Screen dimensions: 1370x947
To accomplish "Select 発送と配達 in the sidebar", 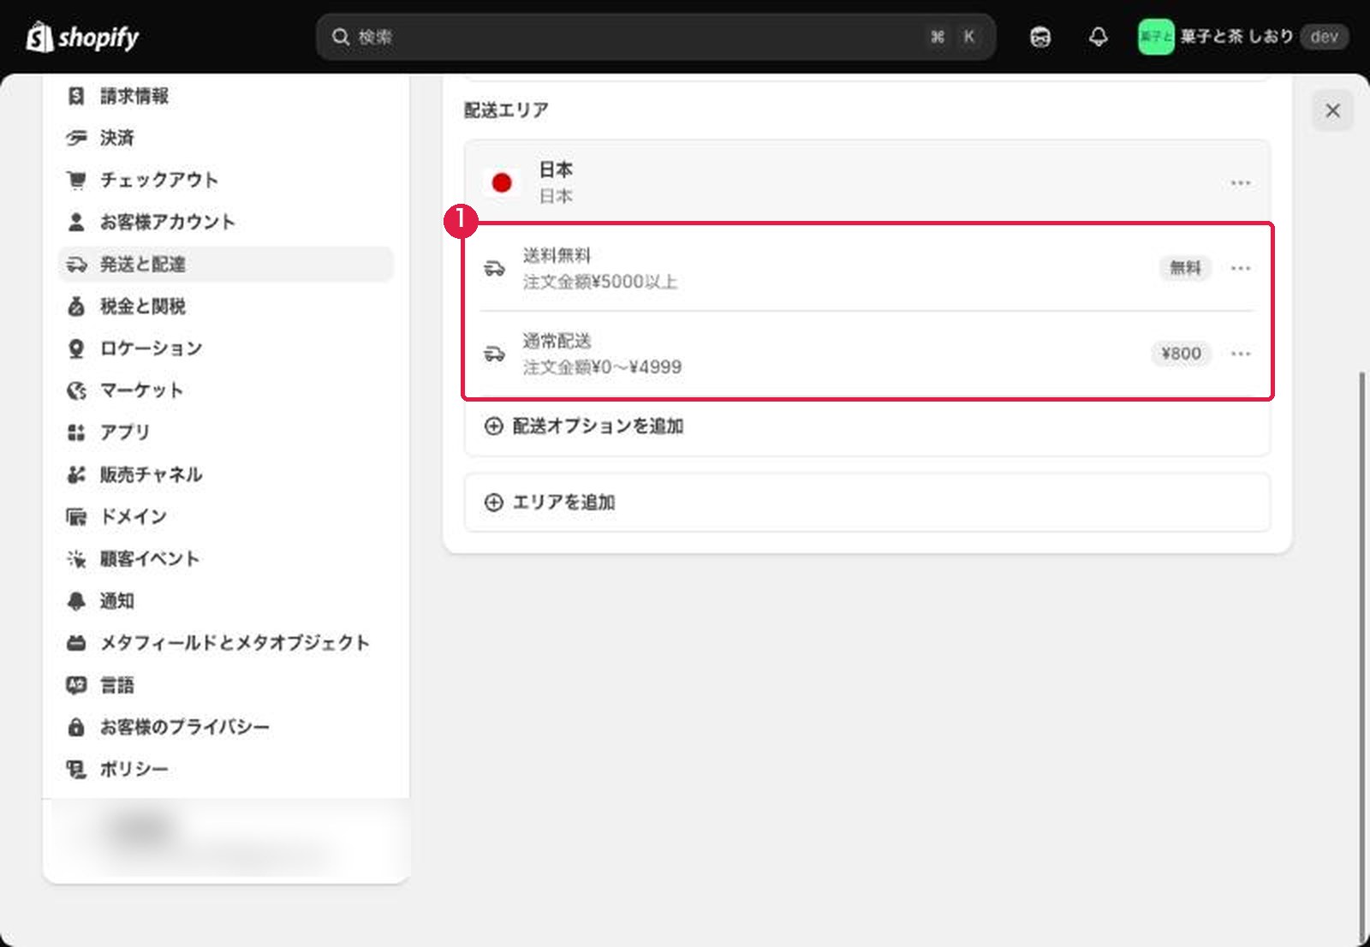I will pos(225,264).
